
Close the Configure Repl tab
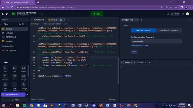coord(138,20)
